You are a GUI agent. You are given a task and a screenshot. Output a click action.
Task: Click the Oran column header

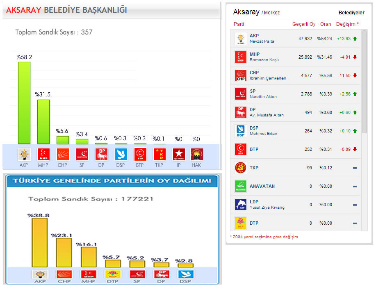[x=326, y=24]
